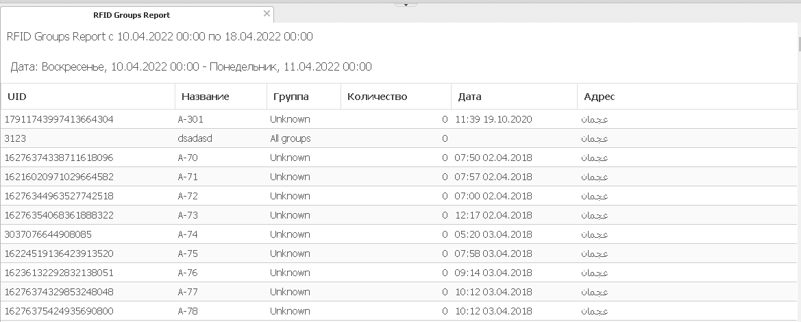Viewport: 801px width, 322px height.
Task: Select UID 16276374338711618096 cell
Action: (x=59, y=158)
